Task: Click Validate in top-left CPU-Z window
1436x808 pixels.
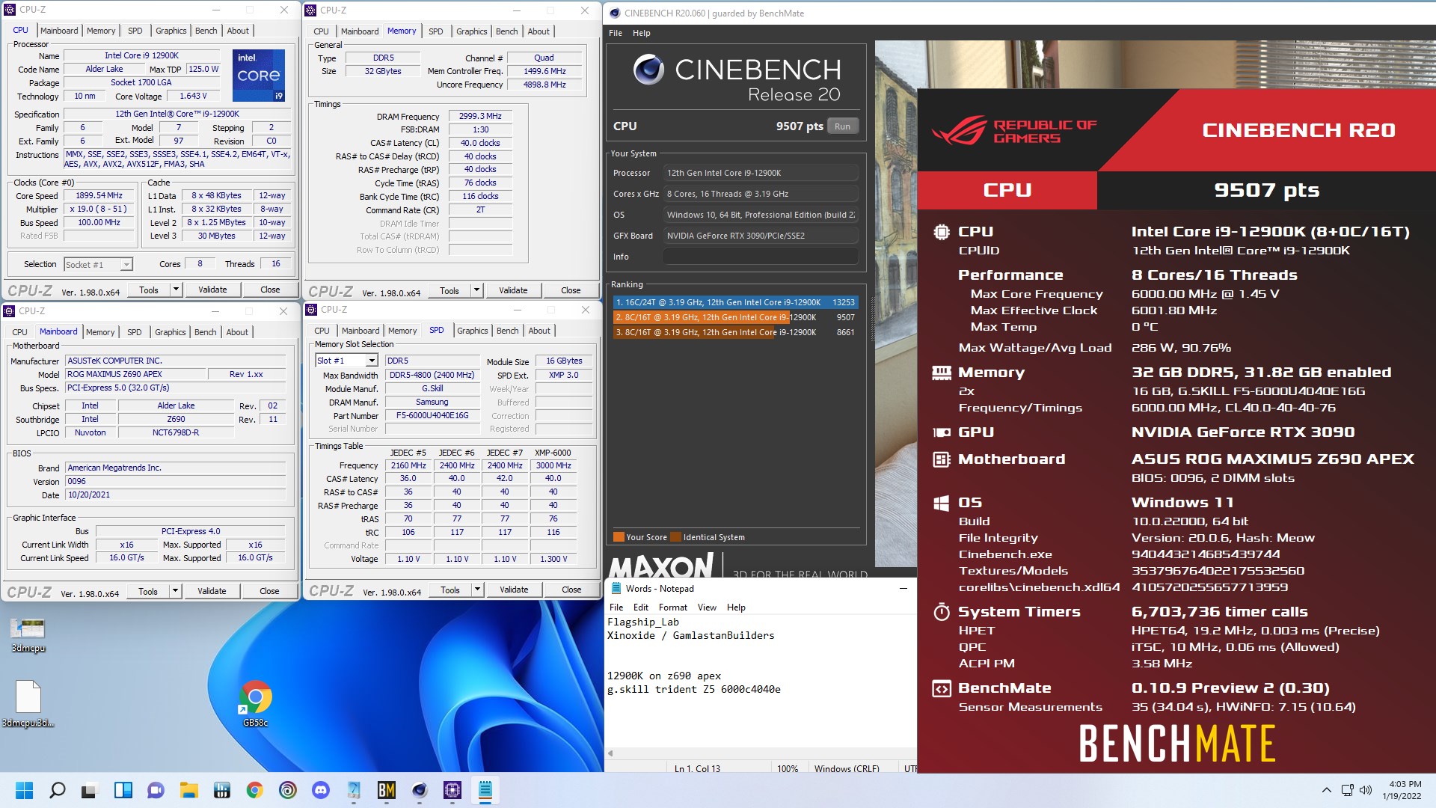Action: 212,290
